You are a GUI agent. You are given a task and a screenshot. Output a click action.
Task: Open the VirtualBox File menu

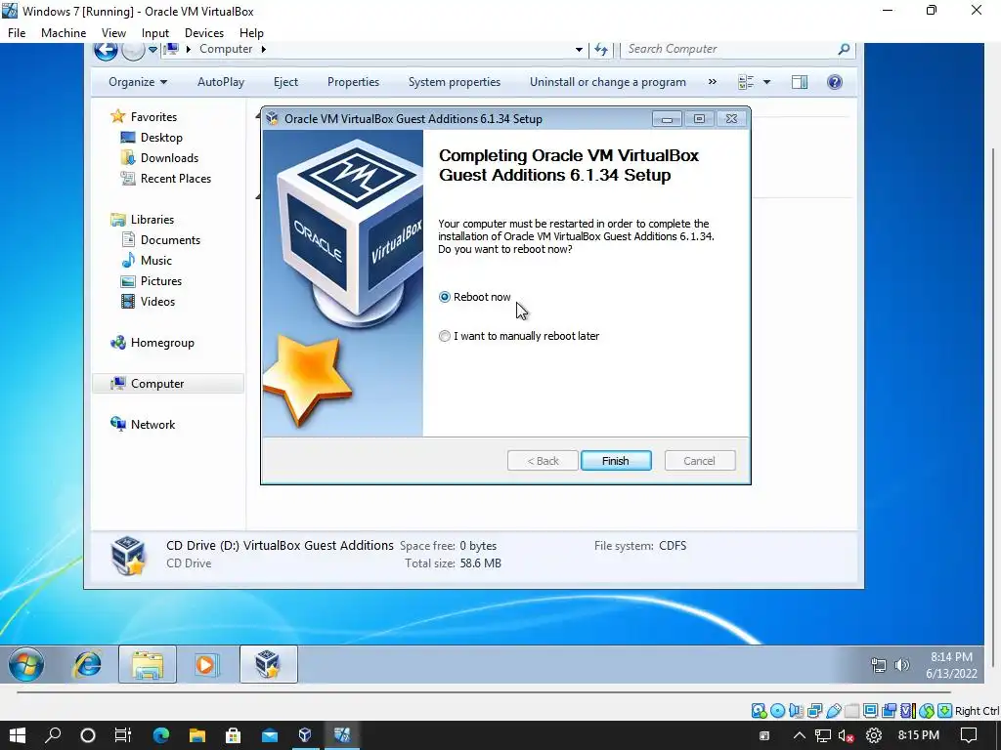tap(17, 33)
